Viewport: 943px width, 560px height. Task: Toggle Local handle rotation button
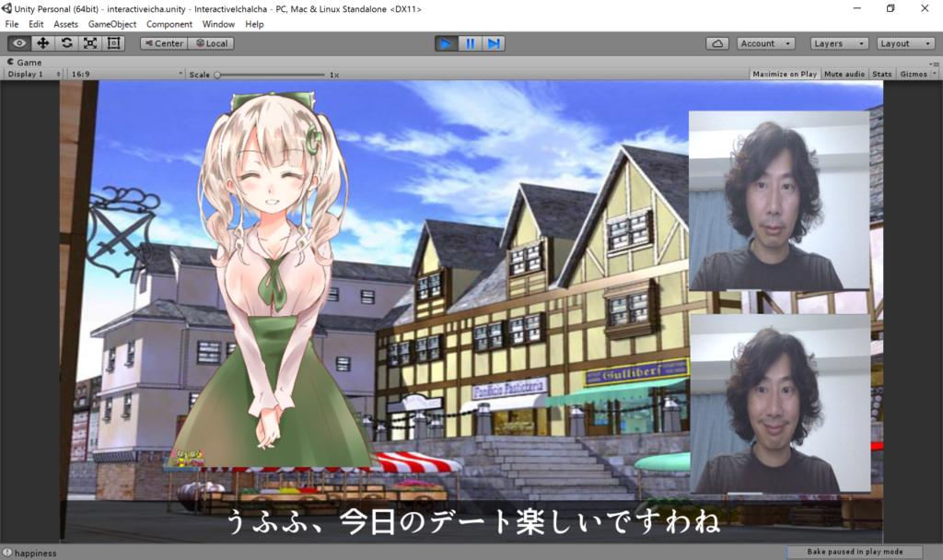pos(211,43)
